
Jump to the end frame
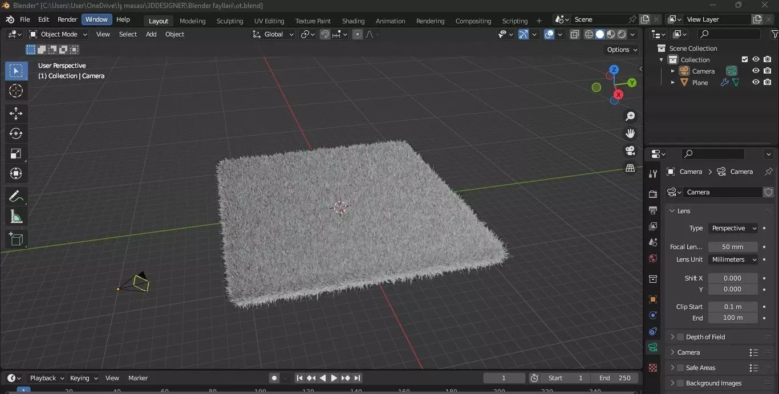[357, 378]
